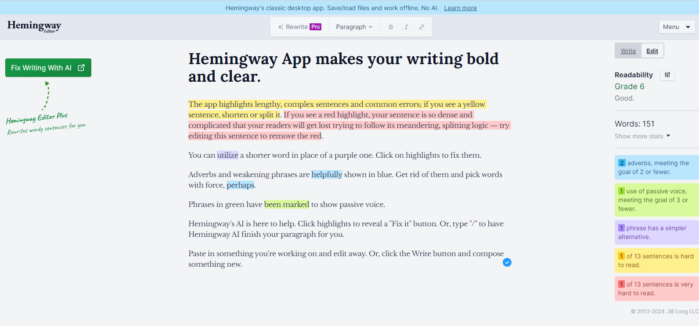This screenshot has width=699, height=326.
Task: Click the Readability label
Action: pos(634,75)
